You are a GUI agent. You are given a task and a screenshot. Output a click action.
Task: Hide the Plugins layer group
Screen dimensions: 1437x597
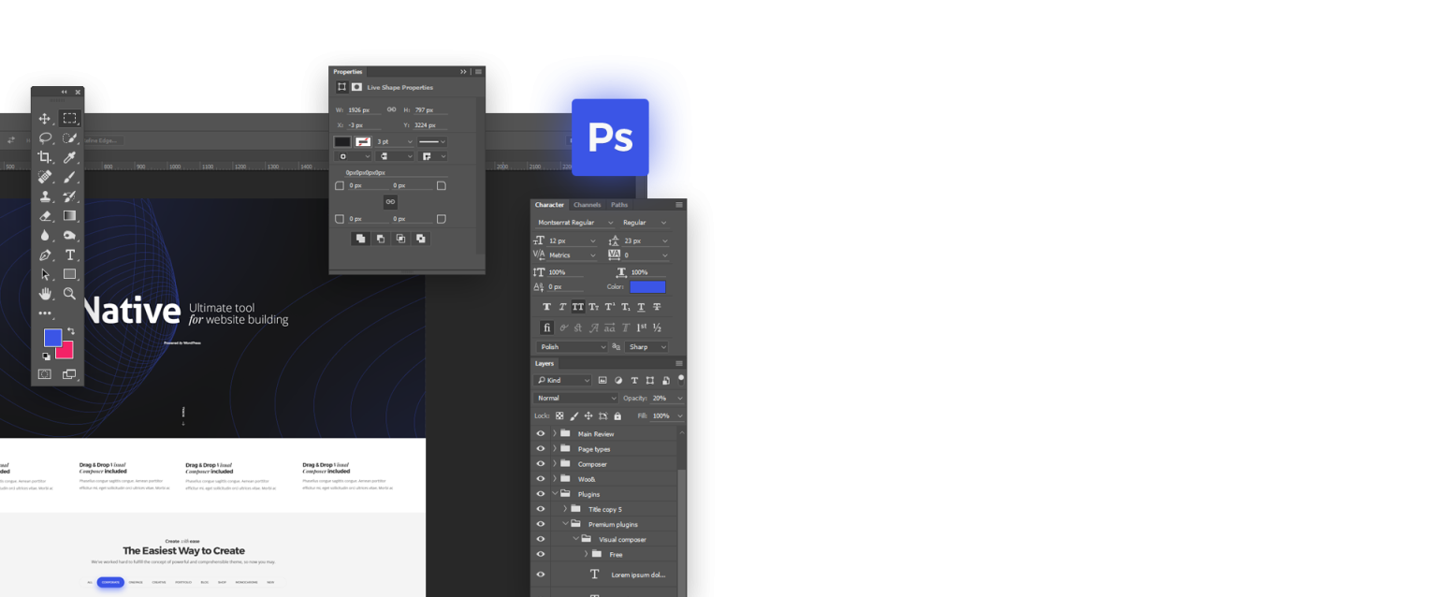pyautogui.click(x=540, y=494)
